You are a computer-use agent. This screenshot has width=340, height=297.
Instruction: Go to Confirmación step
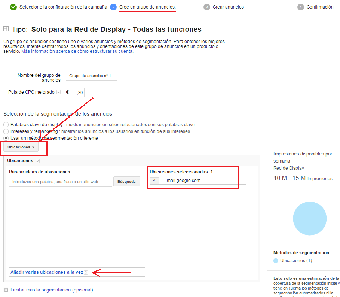point(320,7)
